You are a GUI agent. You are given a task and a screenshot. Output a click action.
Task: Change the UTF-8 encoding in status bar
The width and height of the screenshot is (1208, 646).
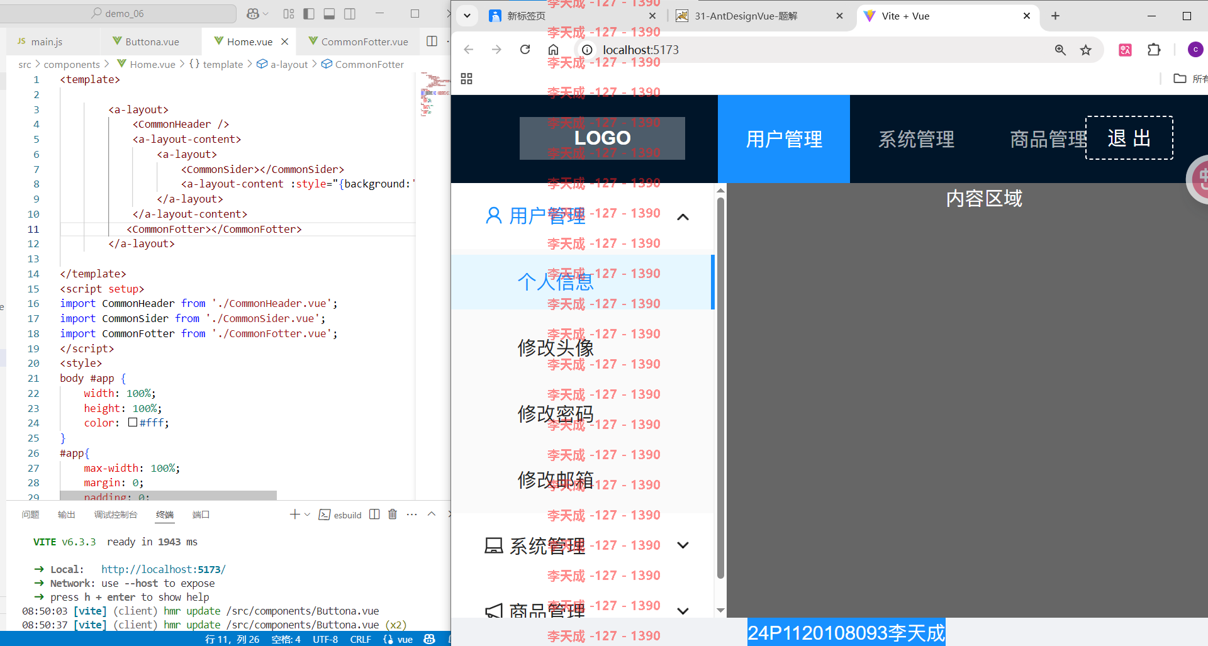tap(325, 639)
